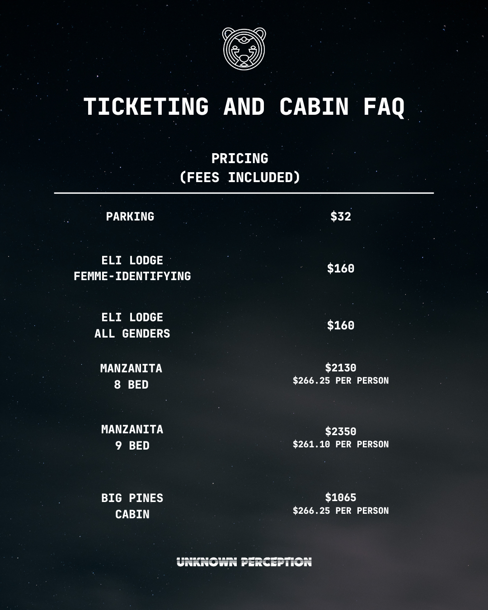Select the Manzanita 9 Bed label
The height and width of the screenshot is (610, 488).
(132, 437)
